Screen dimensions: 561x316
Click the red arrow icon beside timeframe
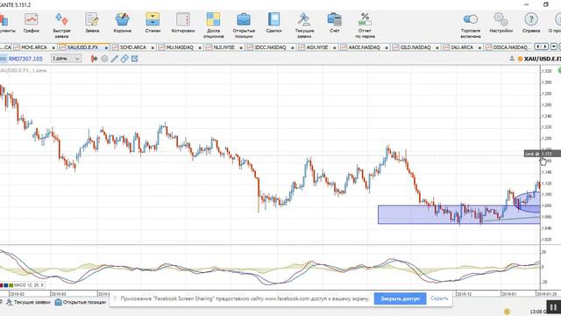(x=94, y=59)
